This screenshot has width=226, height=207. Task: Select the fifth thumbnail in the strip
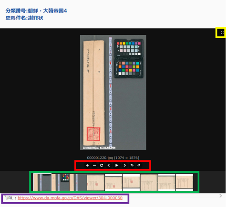click(113, 182)
